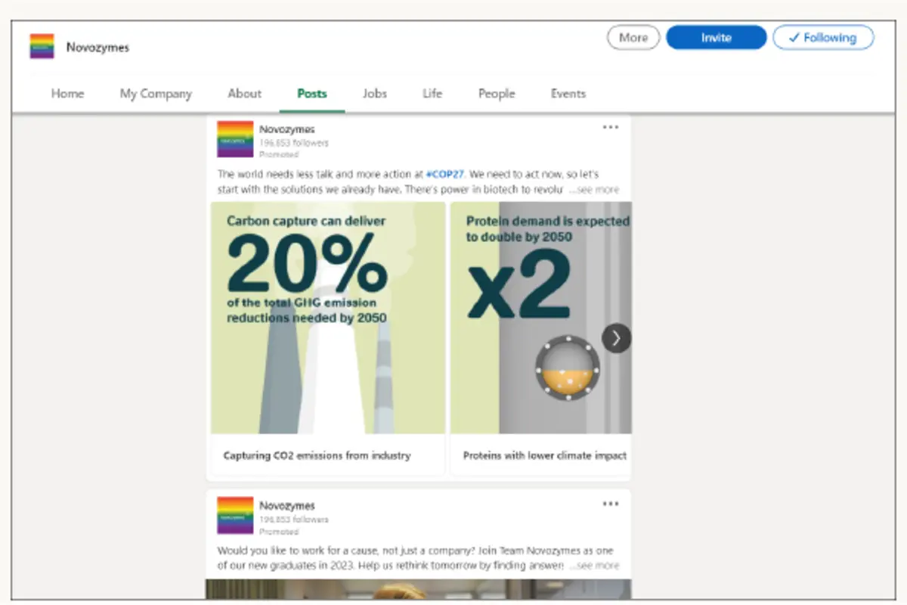907x605 pixels.
Task: Open the carbon capture 20% carousel image
Action: (328, 318)
